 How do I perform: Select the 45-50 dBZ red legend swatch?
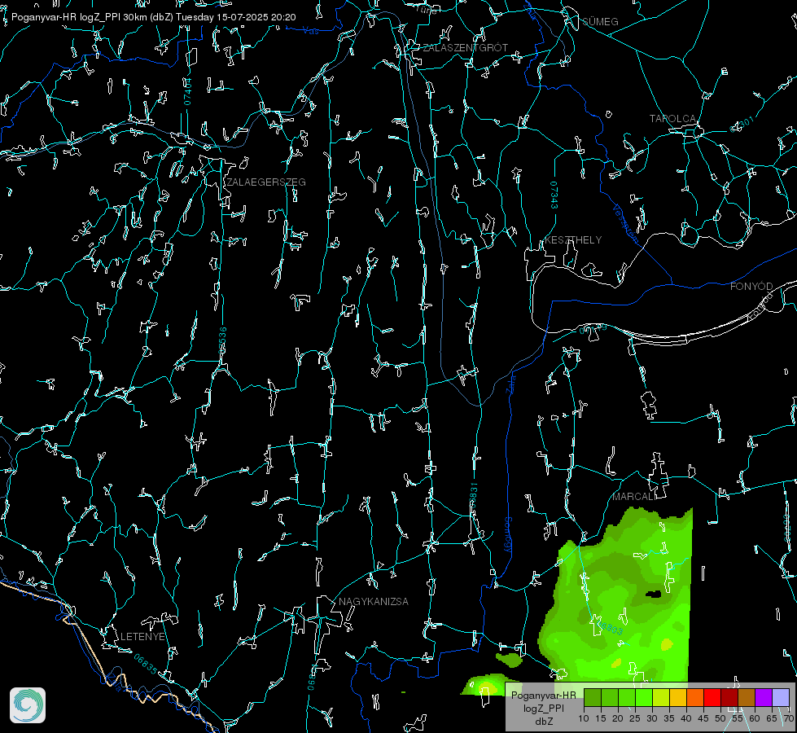pyautogui.click(x=712, y=697)
